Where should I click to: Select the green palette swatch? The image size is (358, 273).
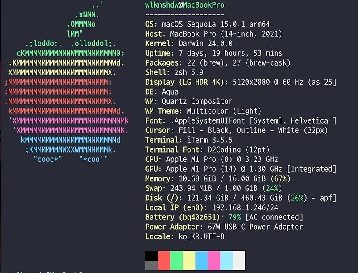click(x=176, y=261)
